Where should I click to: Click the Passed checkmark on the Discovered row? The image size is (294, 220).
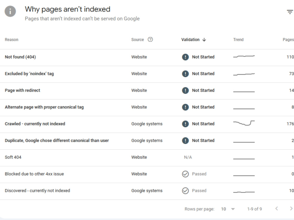[185, 191]
